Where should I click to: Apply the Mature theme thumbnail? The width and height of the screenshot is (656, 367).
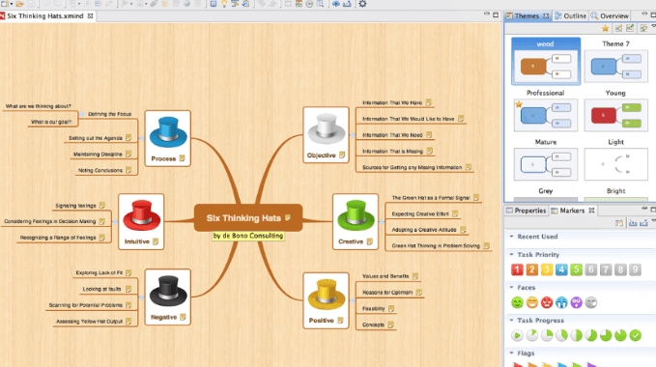(x=546, y=164)
